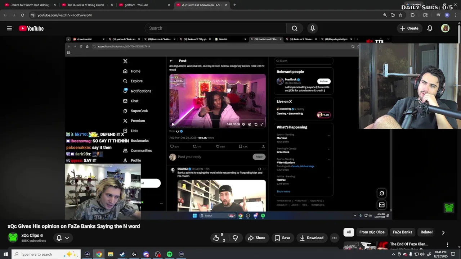The height and width of the screenshot is (259, 461).
Task: Open Chrome three-dot menu
Action: pos(456,15)
